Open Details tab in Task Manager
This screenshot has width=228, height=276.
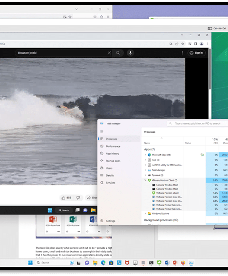click(119, 175)
